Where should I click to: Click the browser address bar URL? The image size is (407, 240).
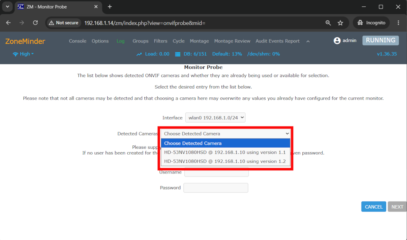coord(145,23)
